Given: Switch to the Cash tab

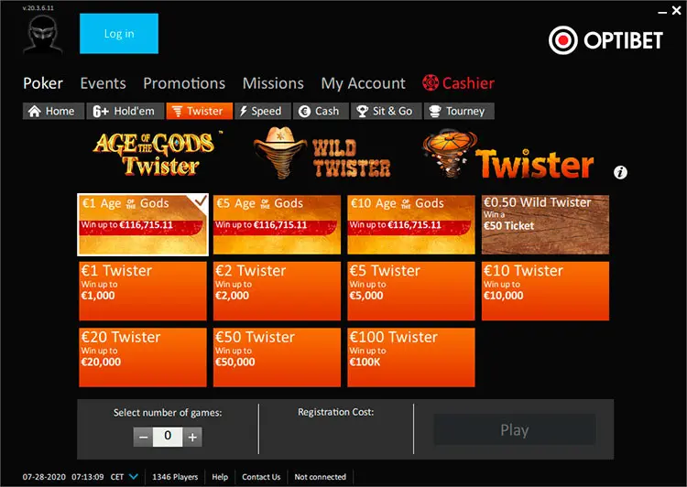Looking at the screenshot, I should point(321,112).
